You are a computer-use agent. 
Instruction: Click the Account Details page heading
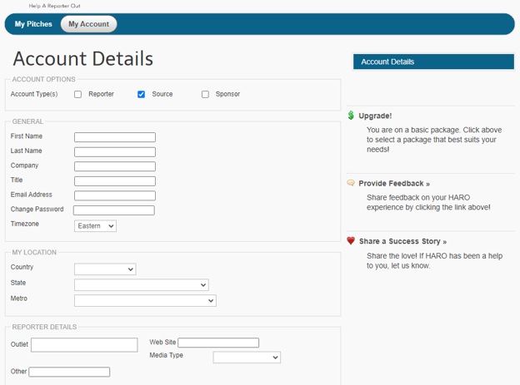point(83,58)
